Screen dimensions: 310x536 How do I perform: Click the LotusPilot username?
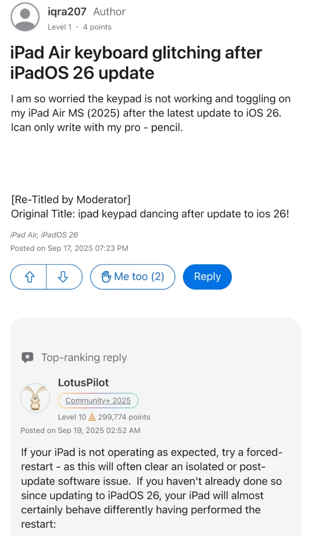tap(83, 383)
